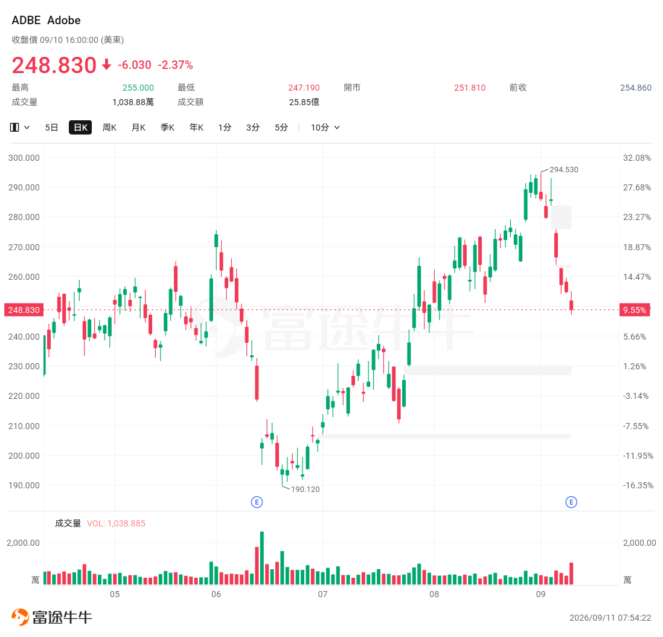Open the chart layout icon
The width and height of the screenshot is (663, 637).
click(x=14, y=128)
